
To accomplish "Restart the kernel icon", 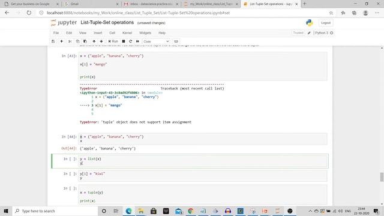I will point(131,41).
